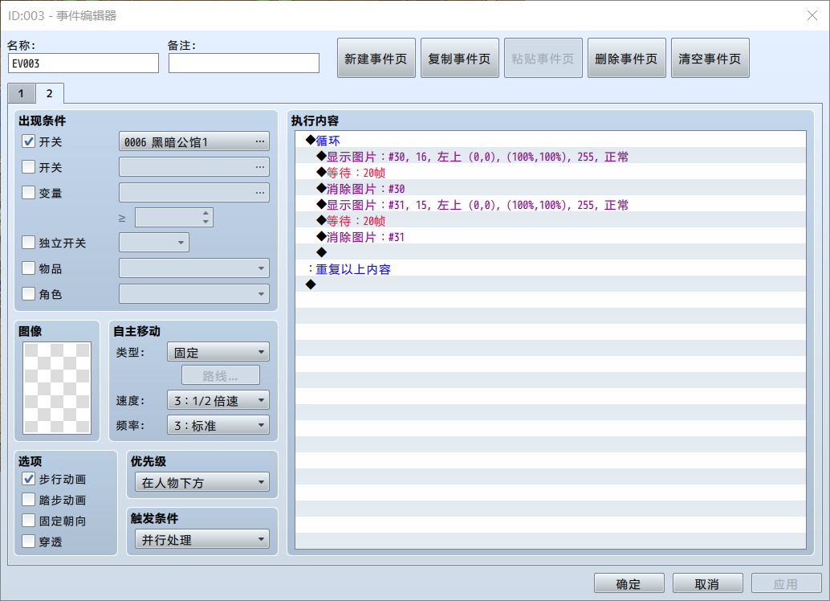The image size is (830, 601).
Task: Select event page tab 2
Action: (x=50, y=93)
